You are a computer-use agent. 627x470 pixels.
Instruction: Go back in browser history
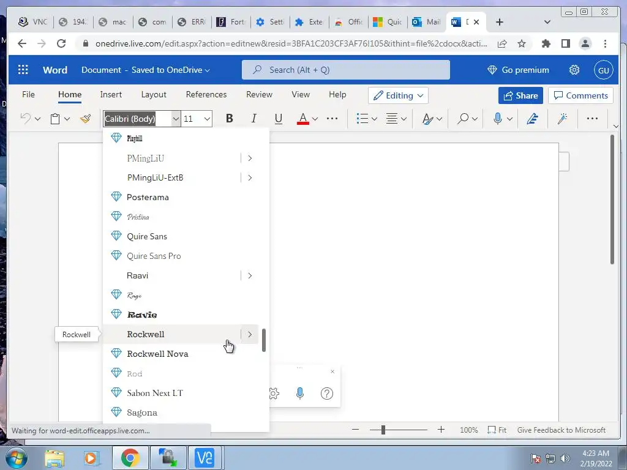pos(22,43)
